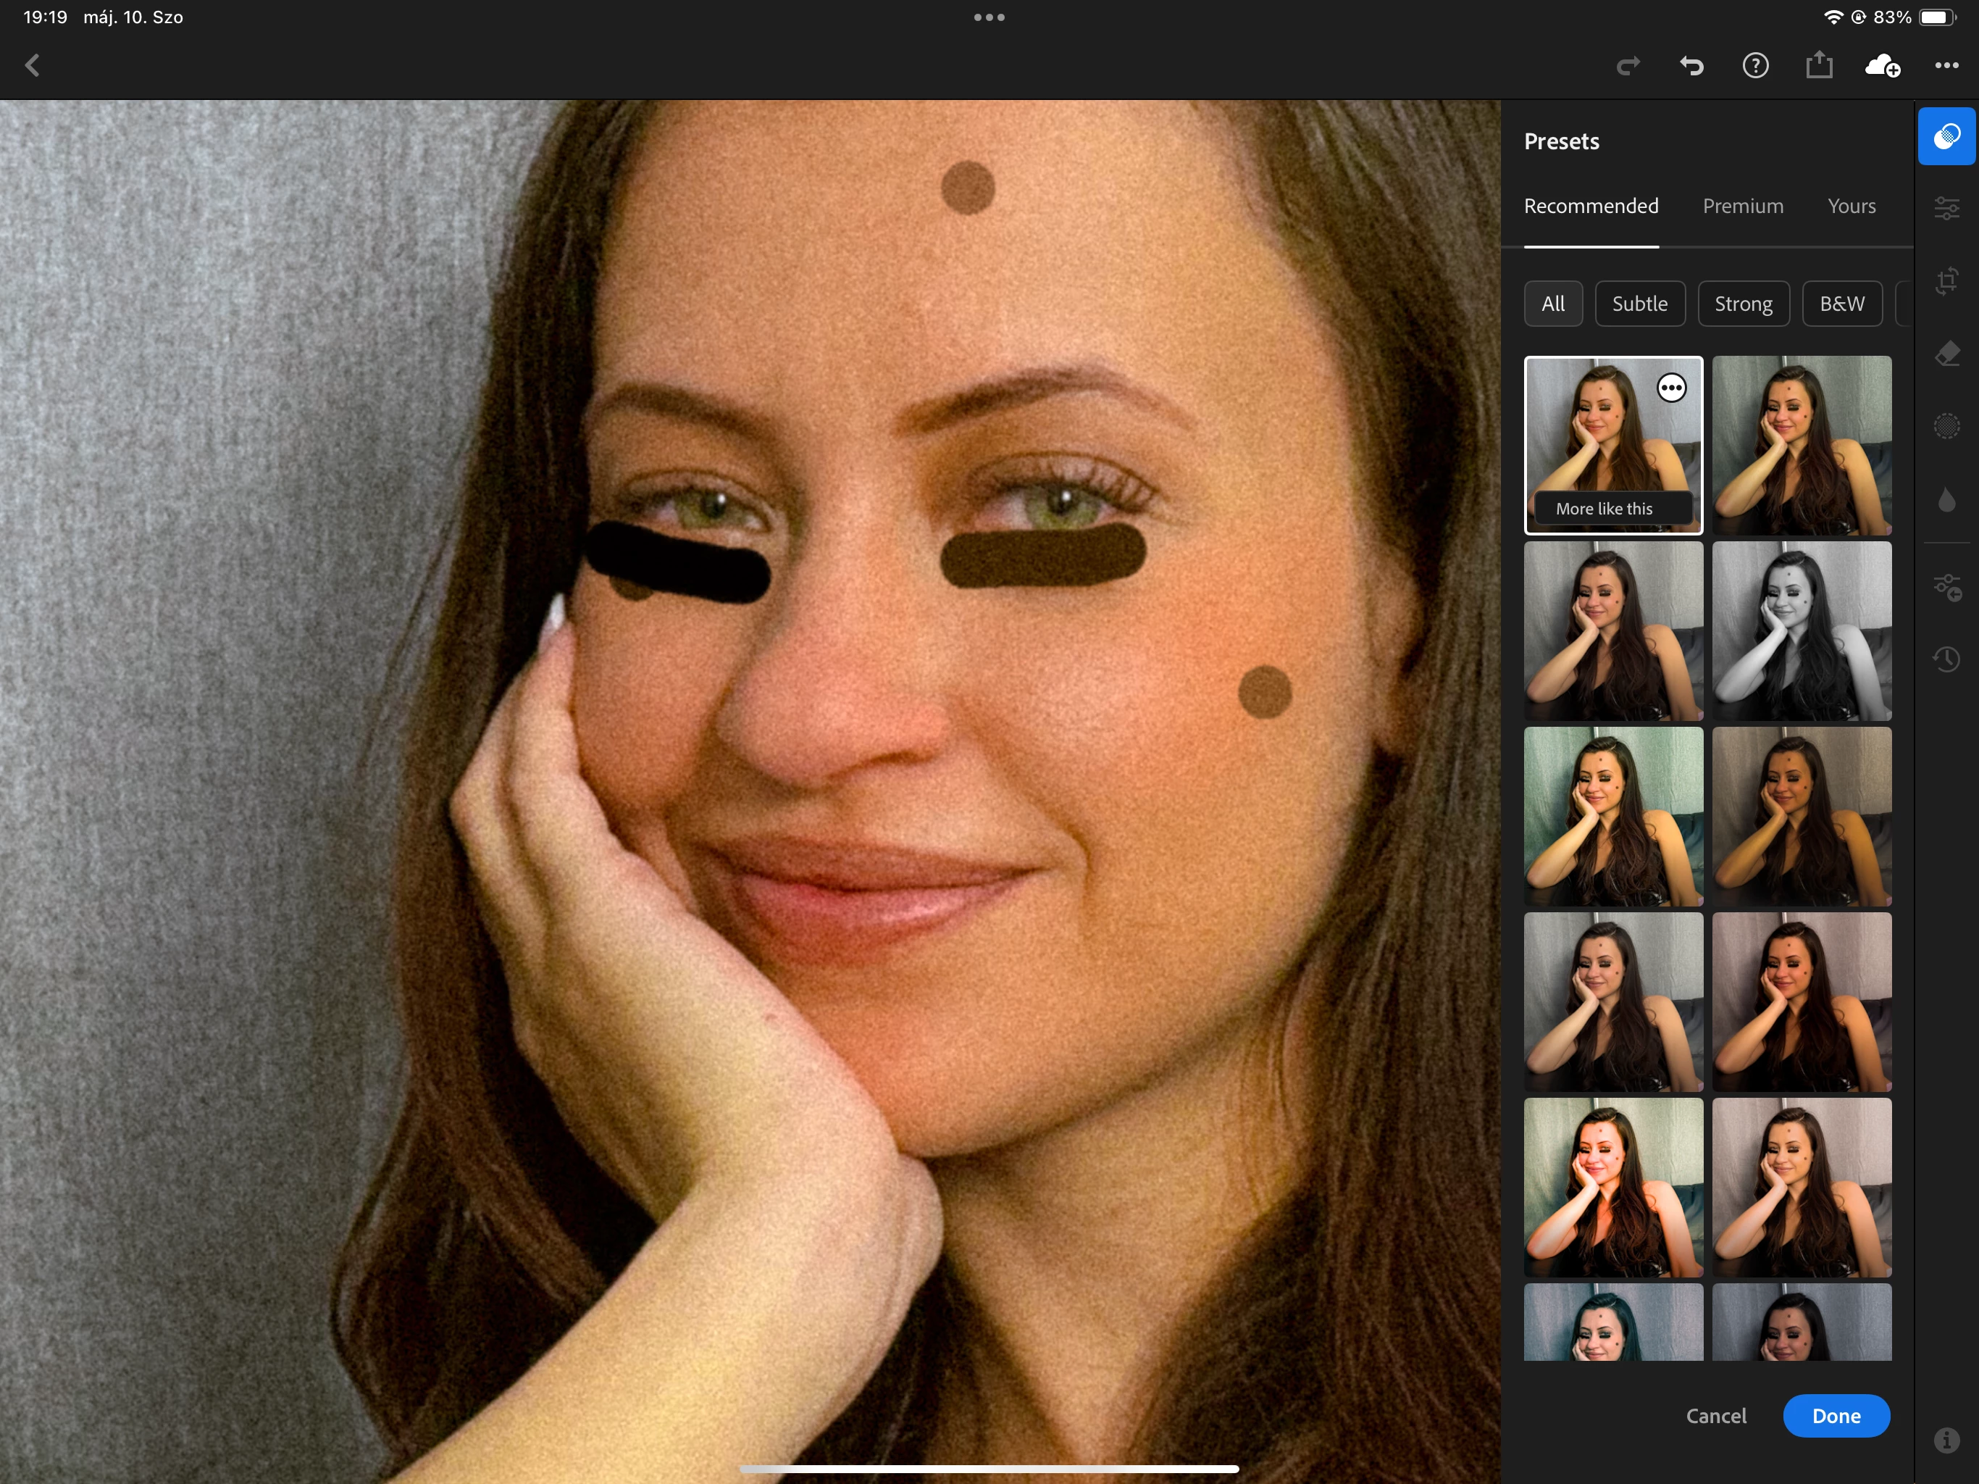Tap the Undo arrow

(1691, 65)
